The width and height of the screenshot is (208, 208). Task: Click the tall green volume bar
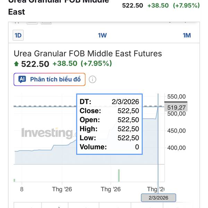(119, 175)
